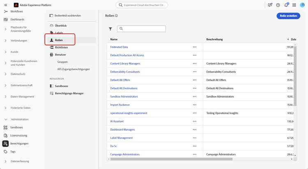The width and height of the screenshot is (308, 169).
Task: Expand the Datenschutz section
Action: [5, 74]
